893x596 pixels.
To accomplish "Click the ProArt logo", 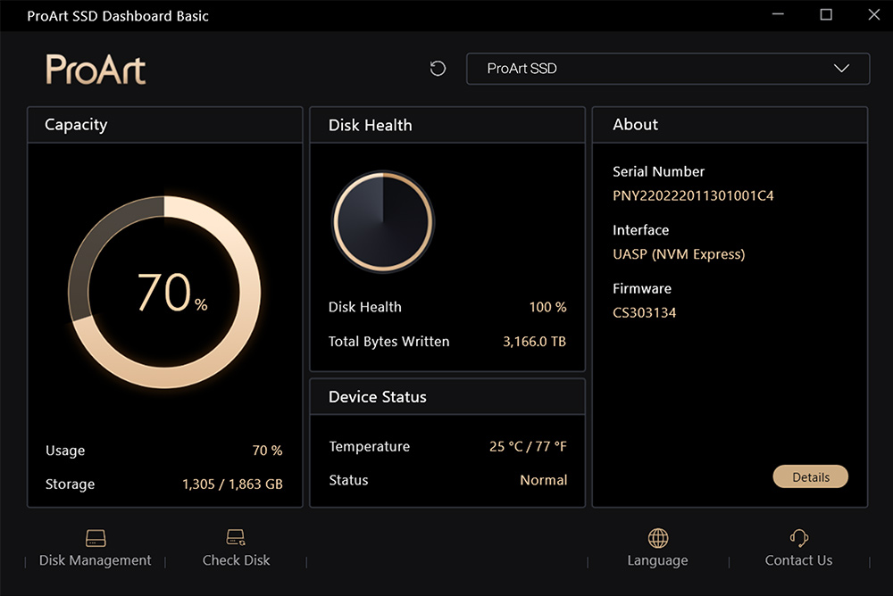I will [x=96, y=70].
